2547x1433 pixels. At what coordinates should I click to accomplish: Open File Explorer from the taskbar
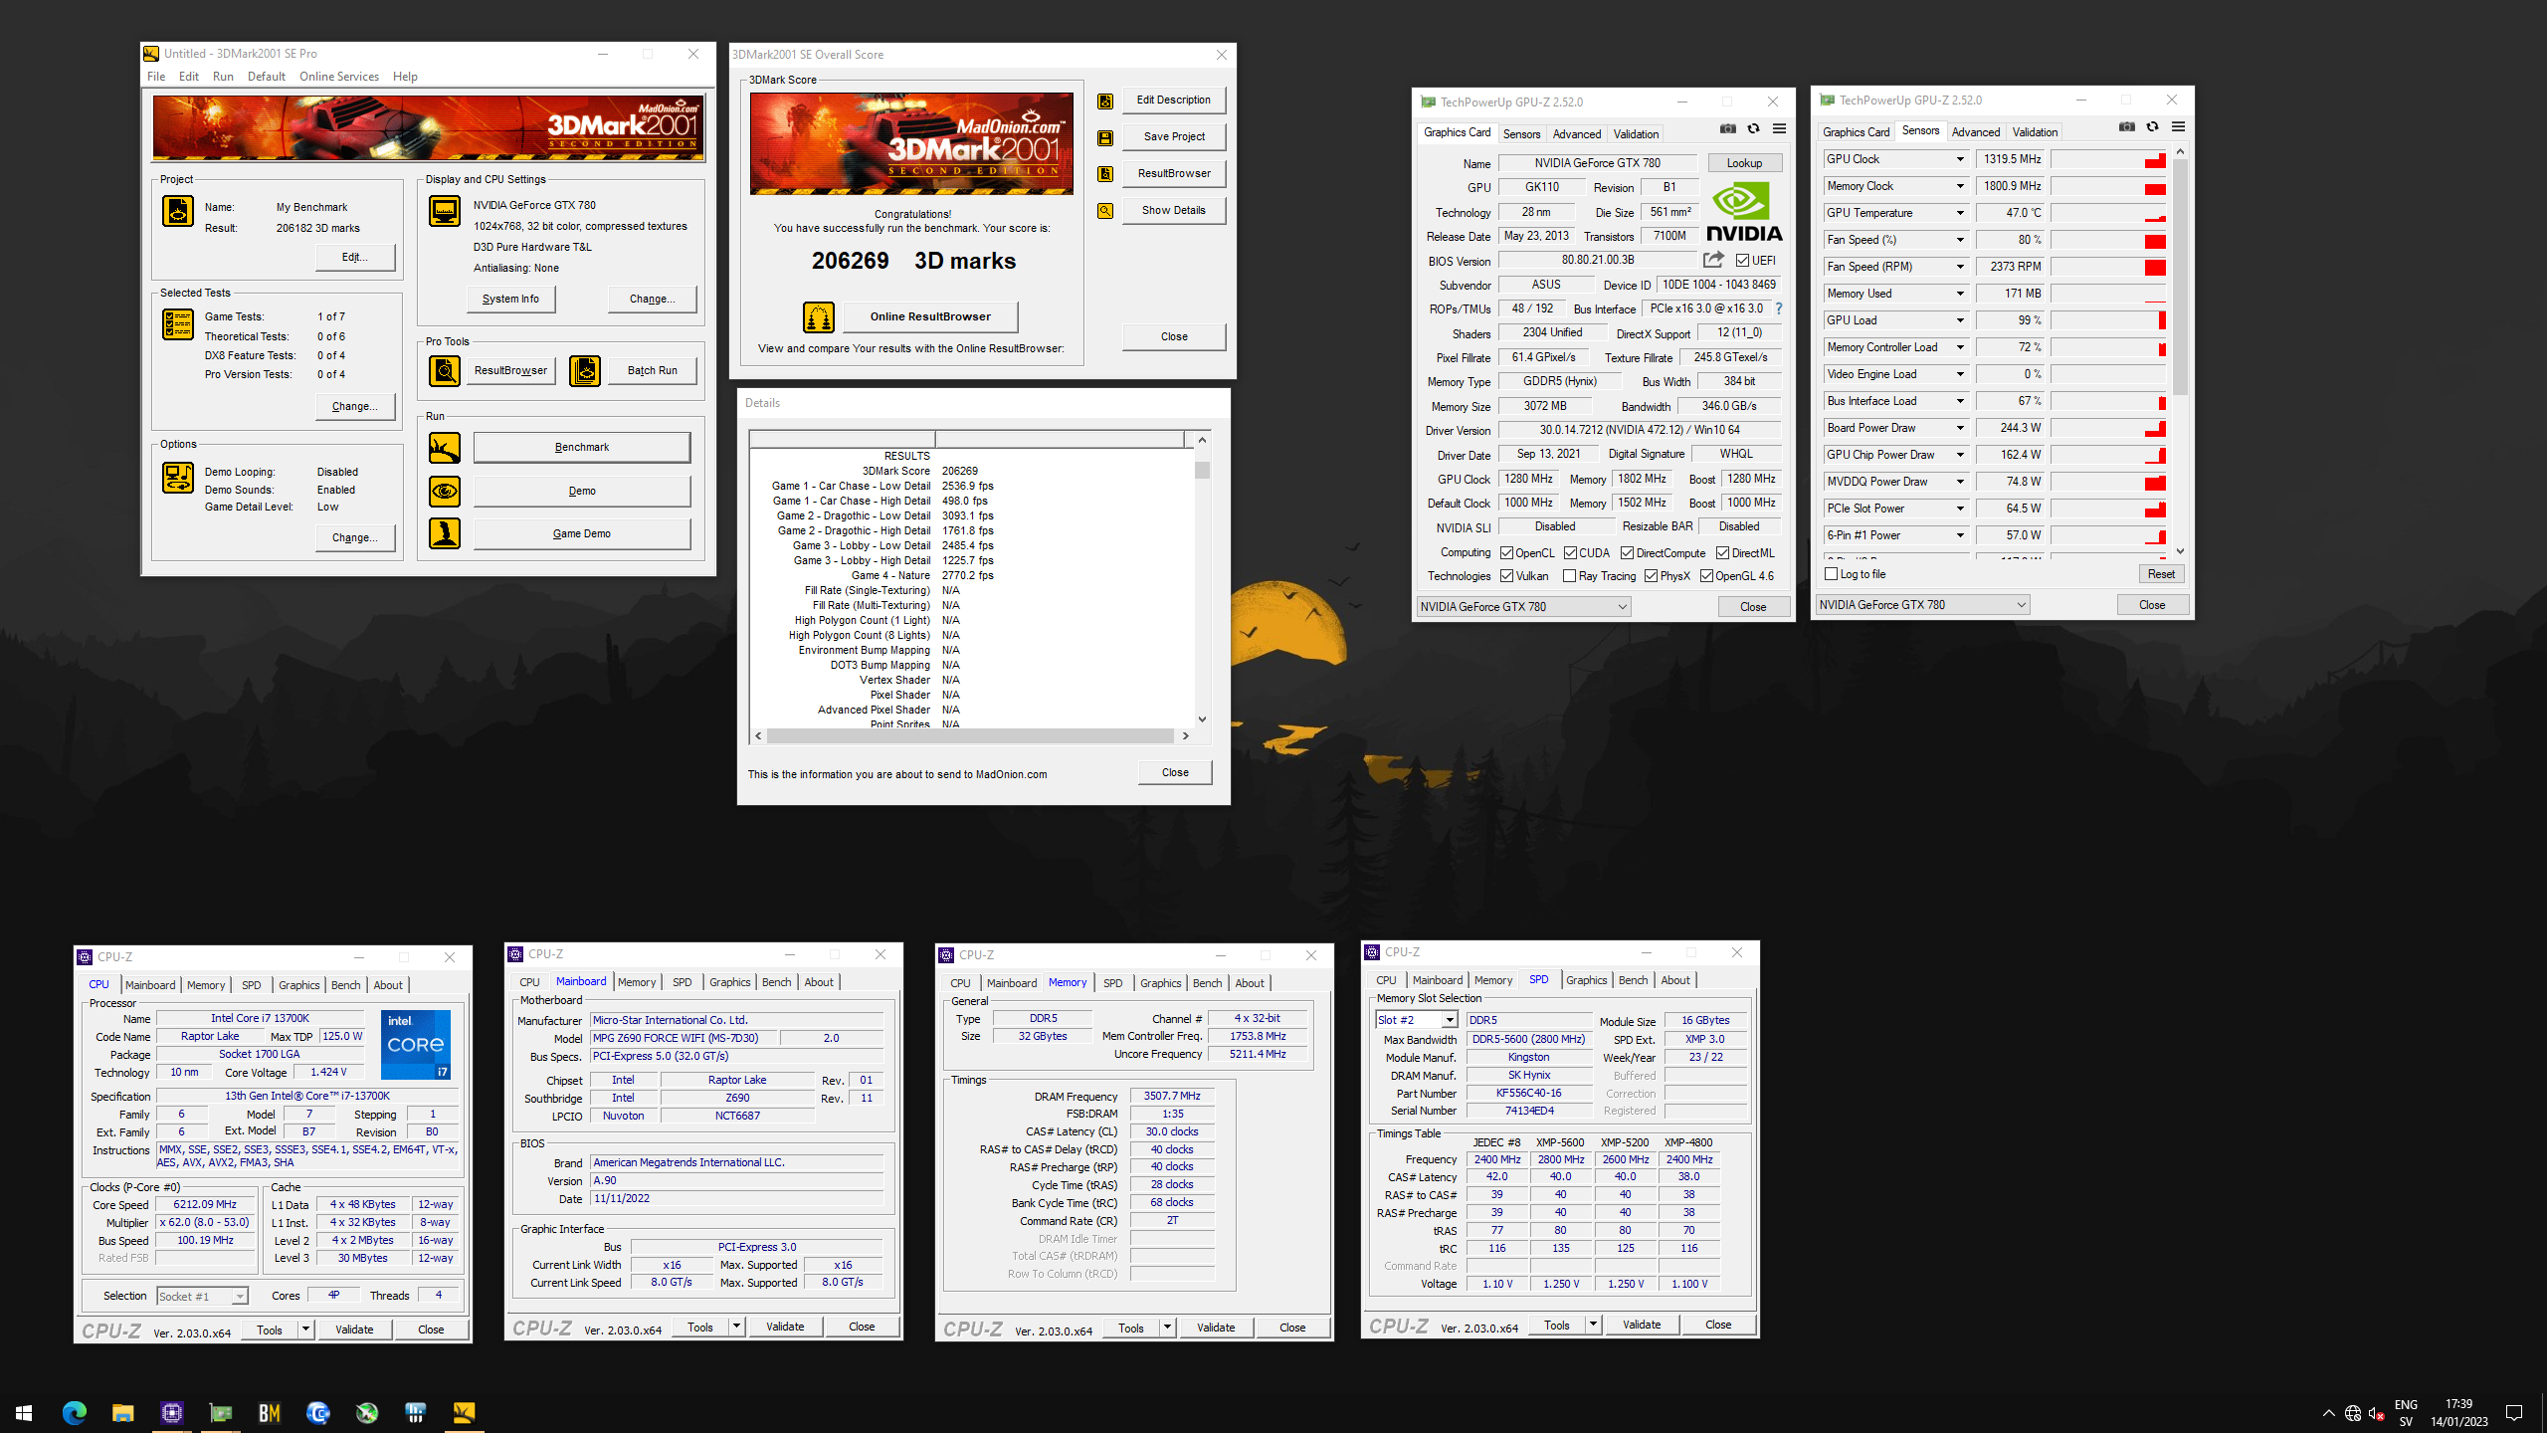pyautogui.click(x=123, y=1412)
